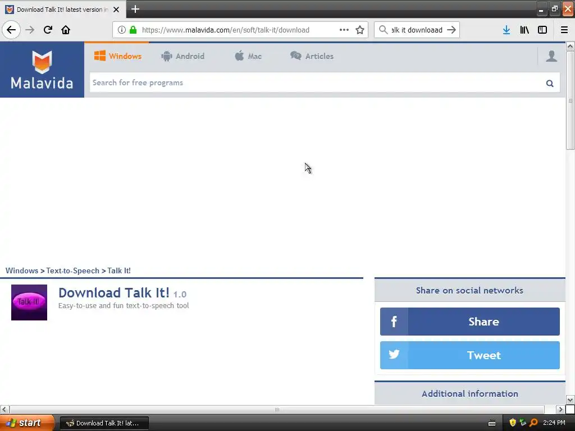Click the security shield tray icon

coord(513,423)
